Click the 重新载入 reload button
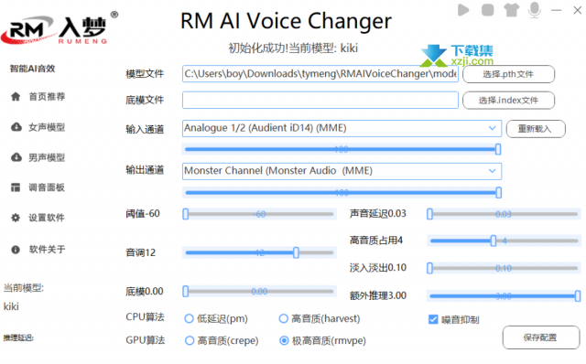 536,129
